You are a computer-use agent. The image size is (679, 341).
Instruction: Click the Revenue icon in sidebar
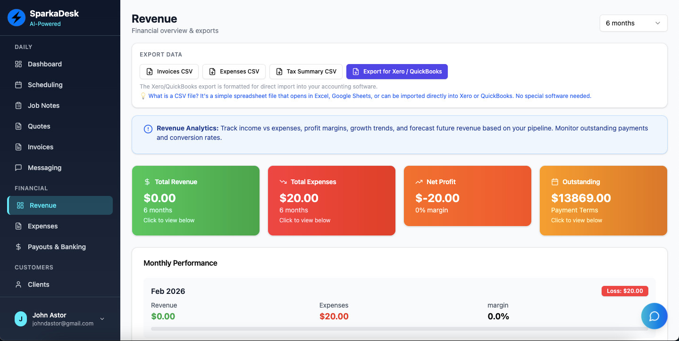(20, 205)
